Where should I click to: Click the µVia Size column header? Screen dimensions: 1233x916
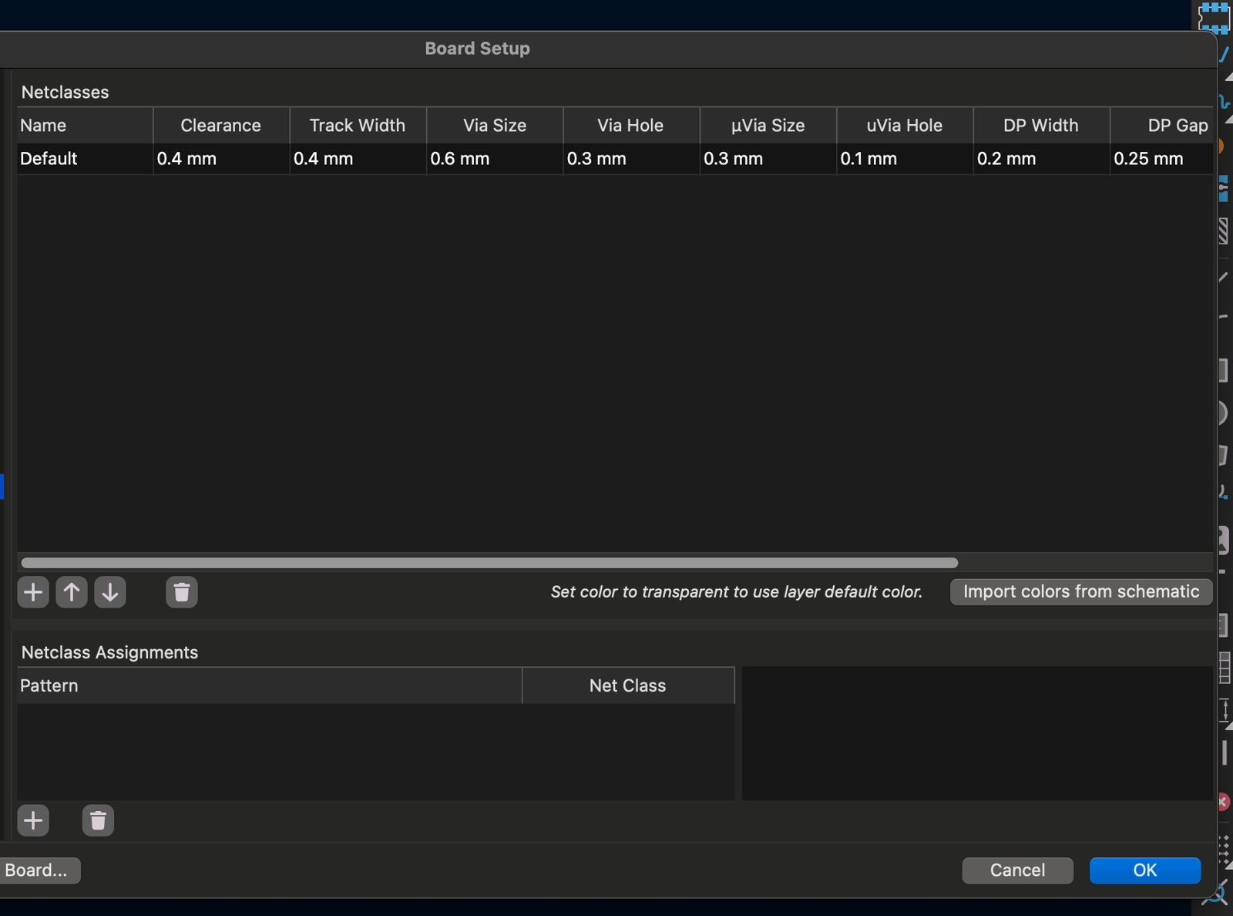768,125
